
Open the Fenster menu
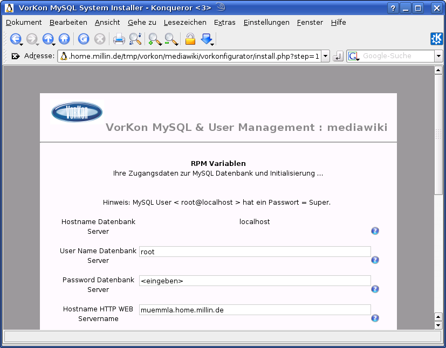(x=310, y=23)
